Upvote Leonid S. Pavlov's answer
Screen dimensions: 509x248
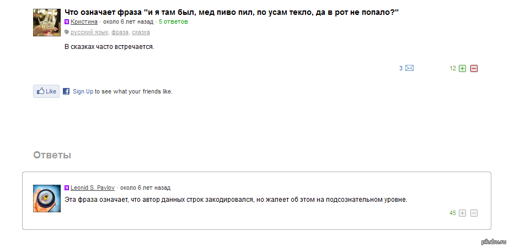click(x=462, y=213)
